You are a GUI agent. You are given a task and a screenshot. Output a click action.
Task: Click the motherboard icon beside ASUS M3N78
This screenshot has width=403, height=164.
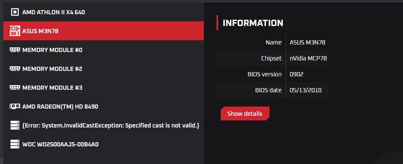15,31
